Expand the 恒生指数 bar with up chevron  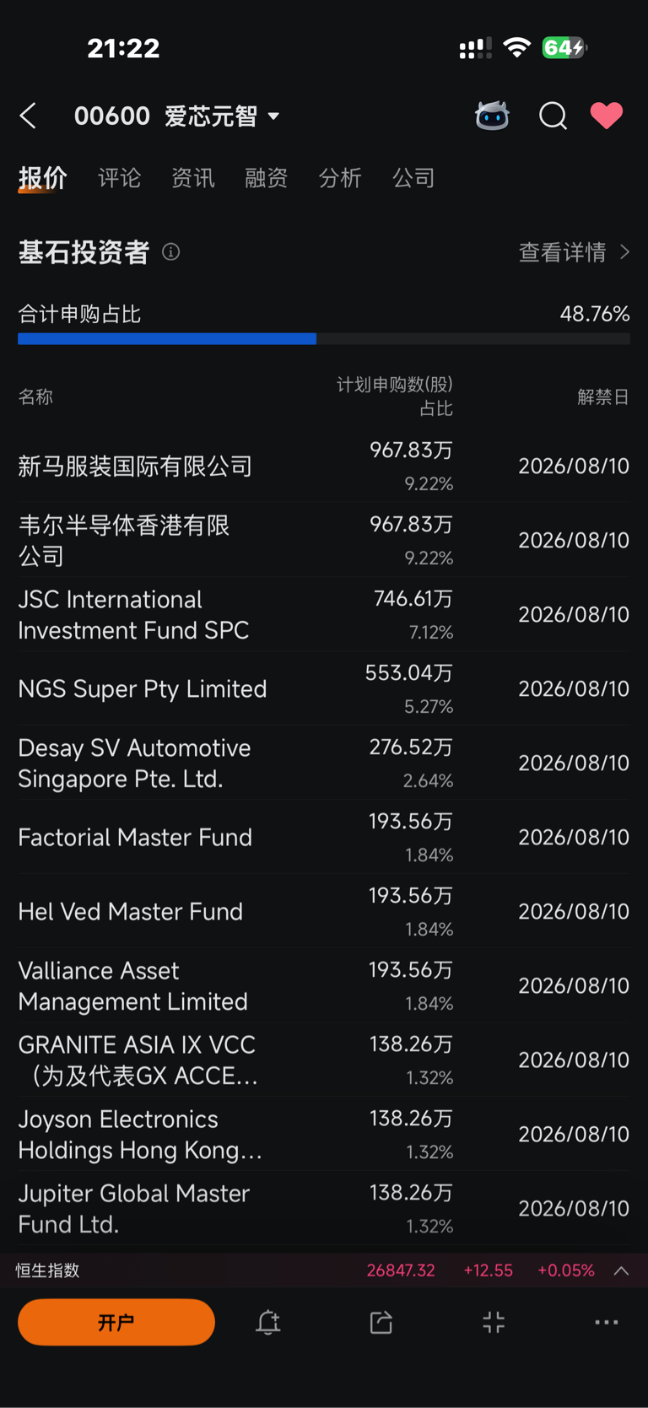tap(621, 1270)
